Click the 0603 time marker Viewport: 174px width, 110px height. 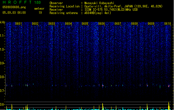[x=52, y=24]
